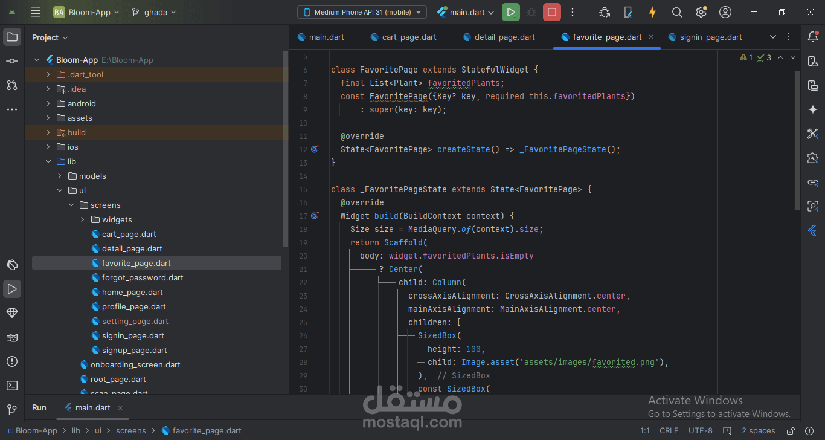Open home_page.dart in project tree

point(132,292)
